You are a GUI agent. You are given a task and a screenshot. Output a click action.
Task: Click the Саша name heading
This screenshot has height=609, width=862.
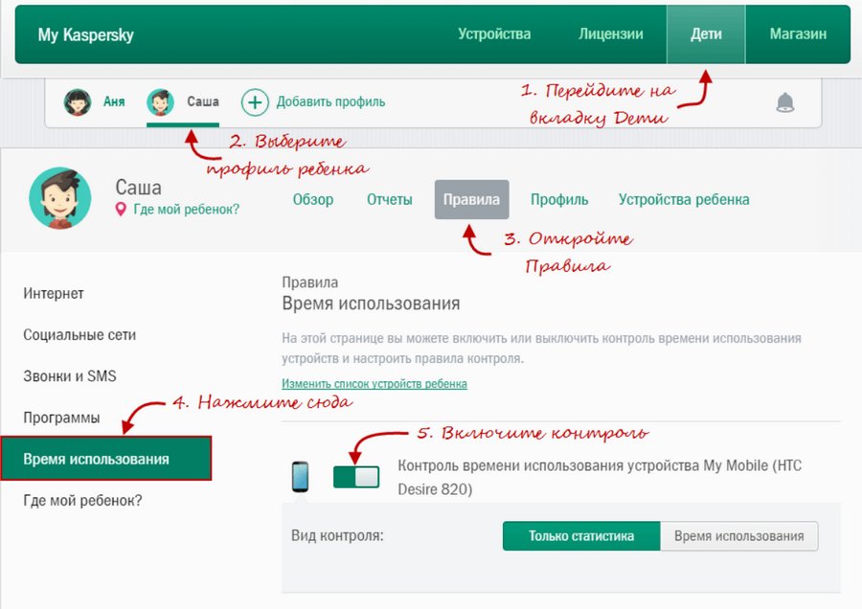tap(138, 188)
